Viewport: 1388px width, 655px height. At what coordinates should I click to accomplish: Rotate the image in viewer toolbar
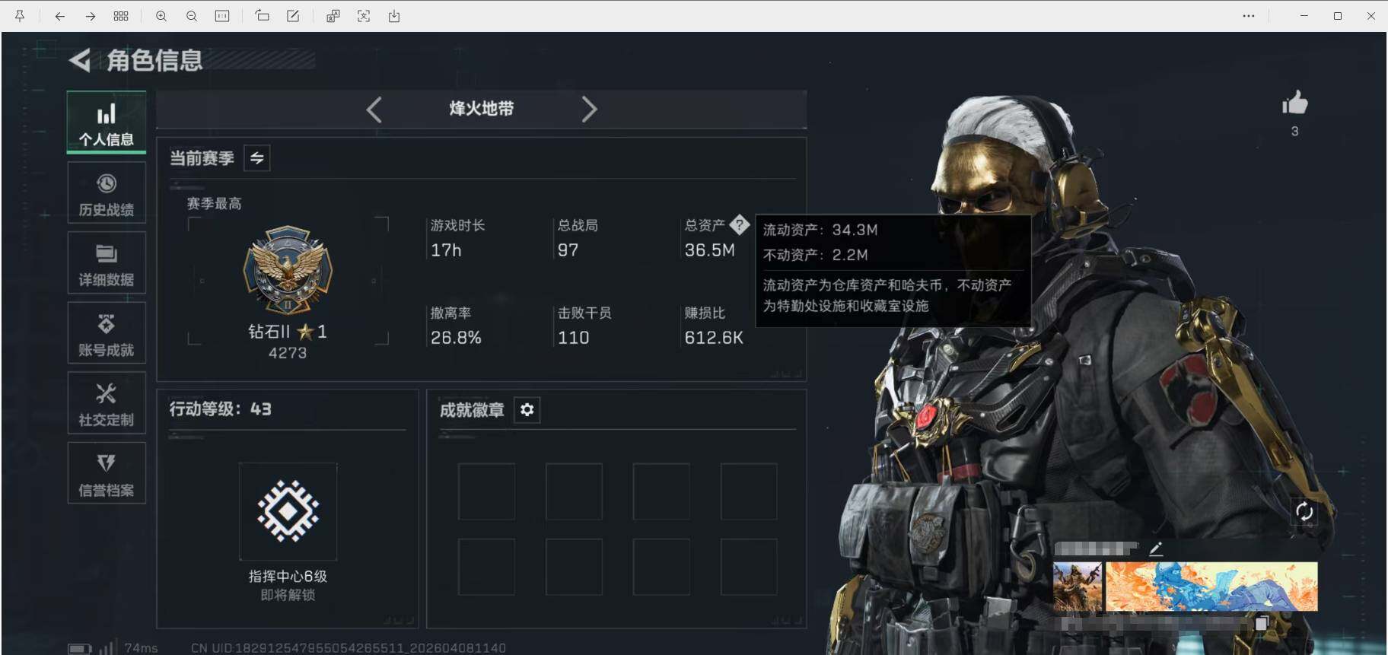click(x=262, y=16)
